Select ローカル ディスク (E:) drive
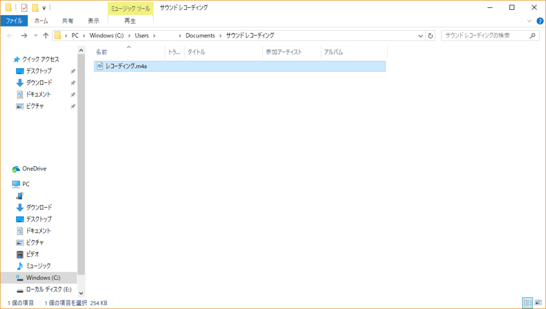The height and width of the screenshot is (309, 546). click(x=49, y=289)
